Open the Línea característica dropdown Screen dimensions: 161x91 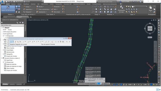pyautogui.click(x=44, y=9)
